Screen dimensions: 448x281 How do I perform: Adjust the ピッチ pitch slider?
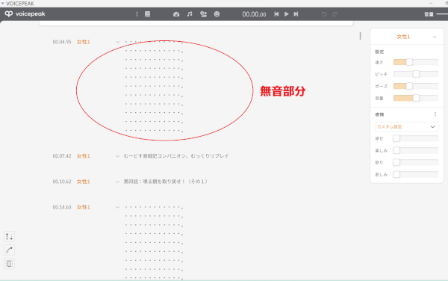click(x=416, y=74)
